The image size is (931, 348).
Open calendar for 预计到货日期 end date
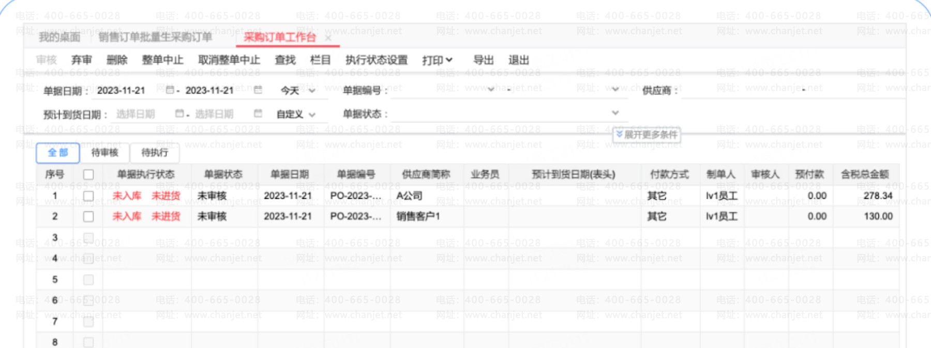pyautogui.click(x=258, y=114)
